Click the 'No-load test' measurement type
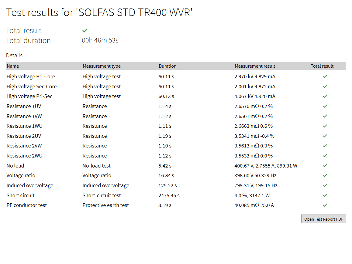Screen dimensions: 352x264 point(97,166)
